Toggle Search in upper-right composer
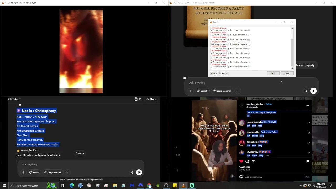This screenshot has width=336, height=189. pos(202,91)
